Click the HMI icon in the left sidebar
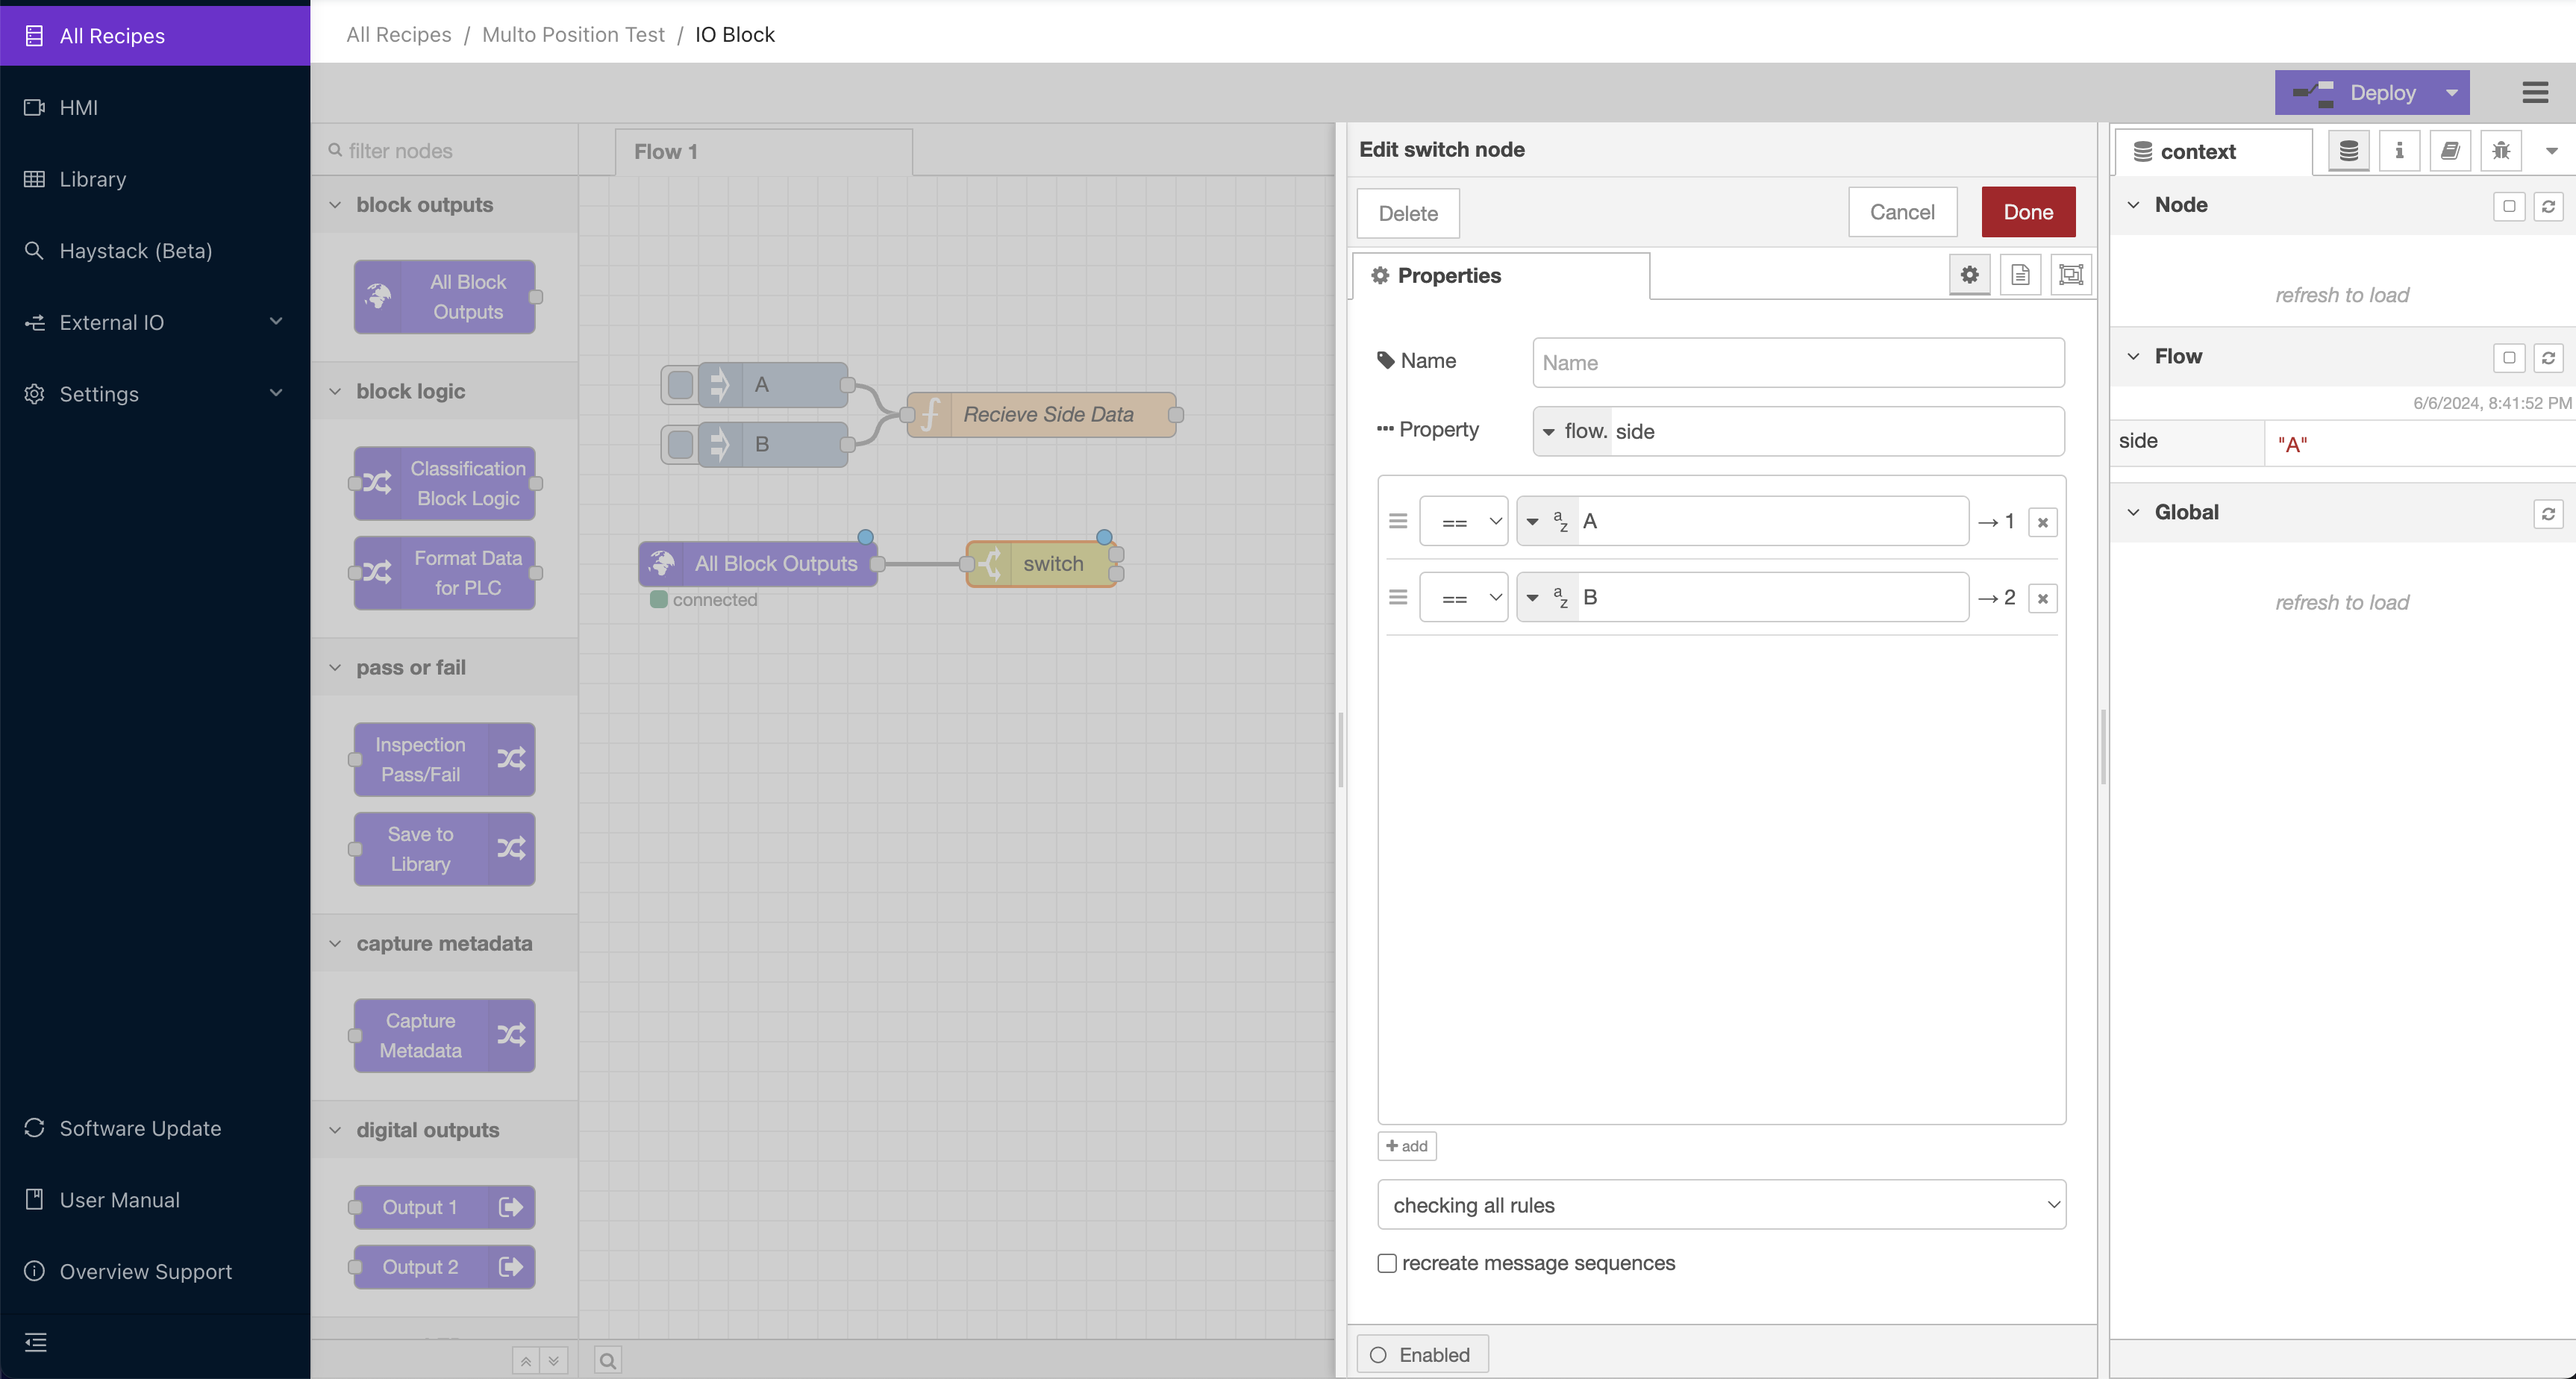2576x1379 pixels. pyautogui.click(x=35, y=107)
